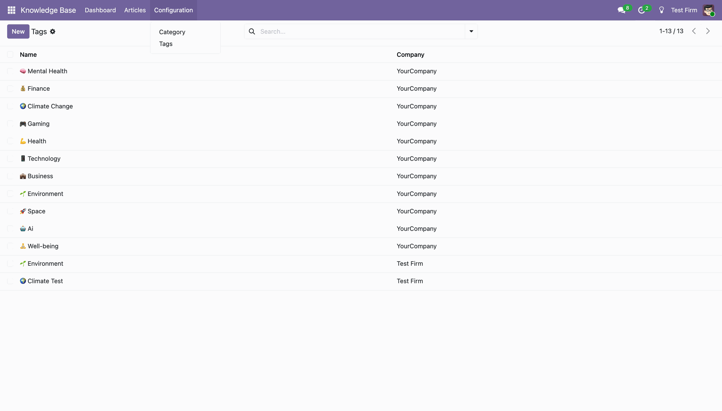The height and width of the screenshot is (411, 722).
Task: Expand the search filter dropdown arrow
Action: pyautogui.click(x=471, y=32)
